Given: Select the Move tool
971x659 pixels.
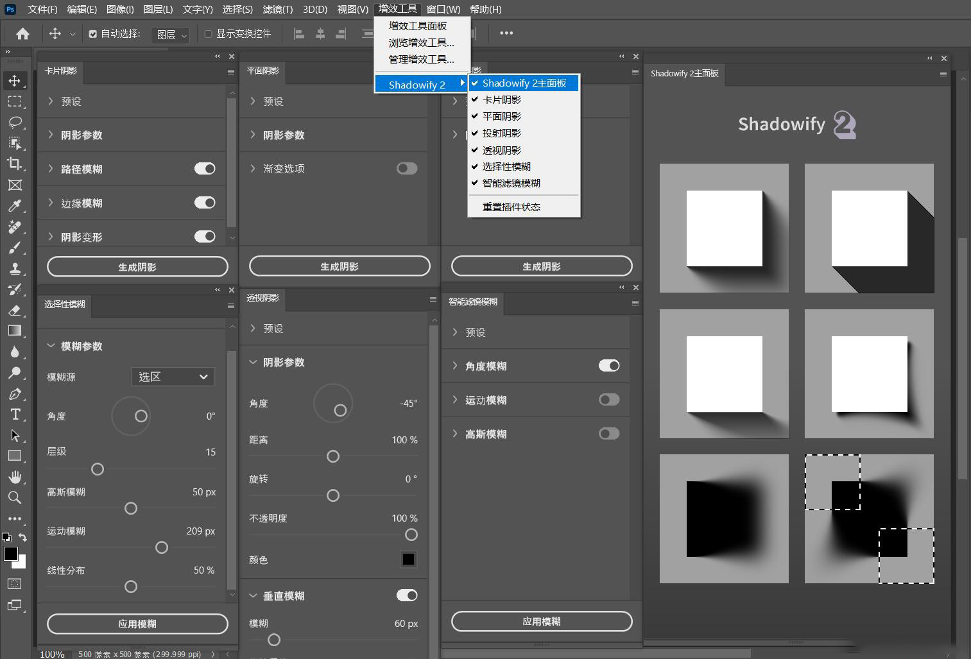Looking at the screenshot, I should 16,80.
